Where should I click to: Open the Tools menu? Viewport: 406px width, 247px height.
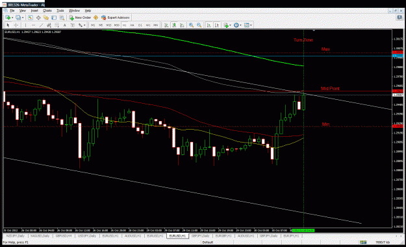[x=60, y=10]
